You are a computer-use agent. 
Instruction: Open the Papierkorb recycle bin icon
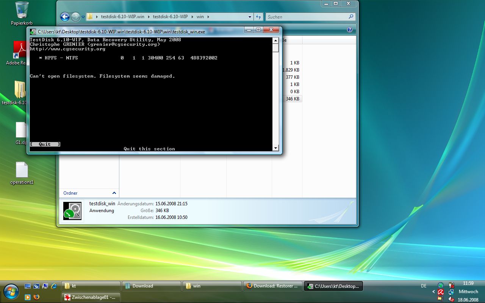tap(22, 14)
